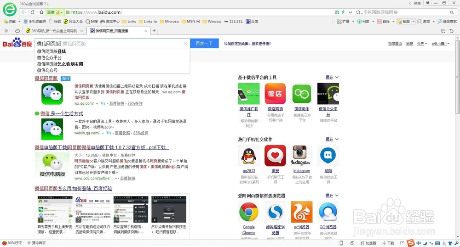Viewport: 460px width, 247px height.
Task: Open the Links bookmark folder
Action: pyautogui.click(x=129, y=22)
